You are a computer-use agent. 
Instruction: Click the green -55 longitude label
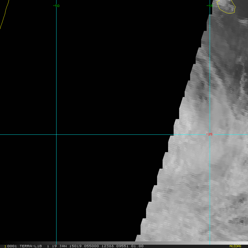[x=210, y=6]
